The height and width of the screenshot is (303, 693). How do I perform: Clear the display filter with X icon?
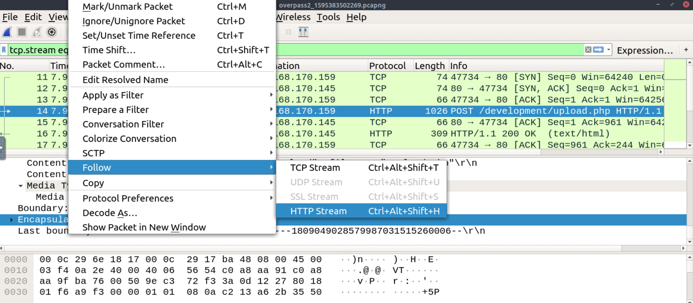click(x=588, y=50)
